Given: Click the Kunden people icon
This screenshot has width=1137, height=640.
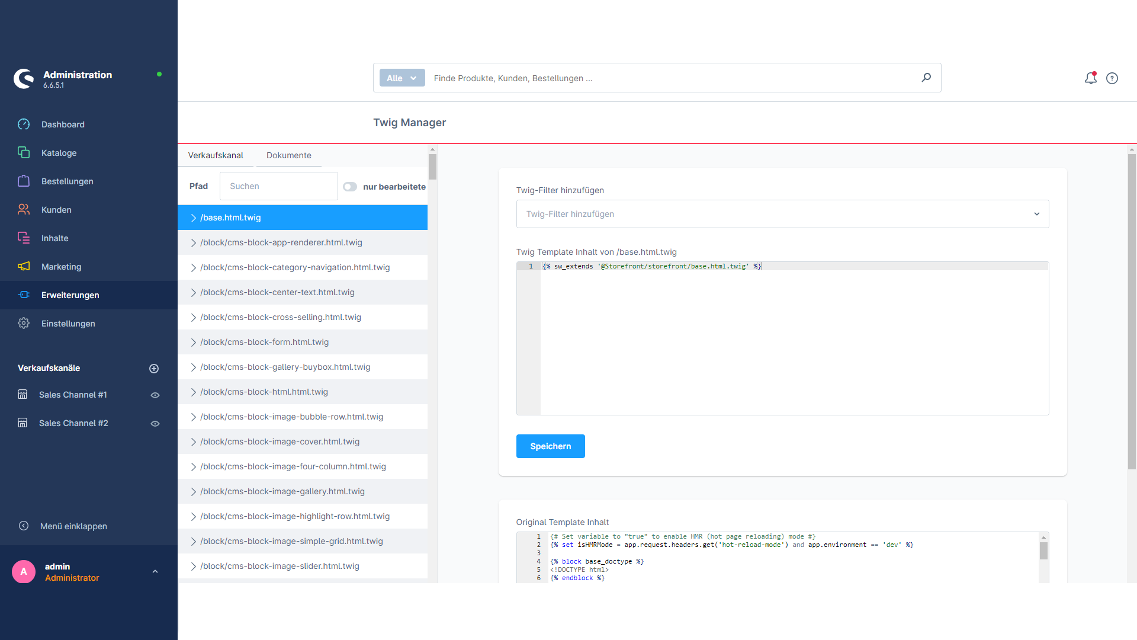Looking at the screenshot, I should 24,210.
